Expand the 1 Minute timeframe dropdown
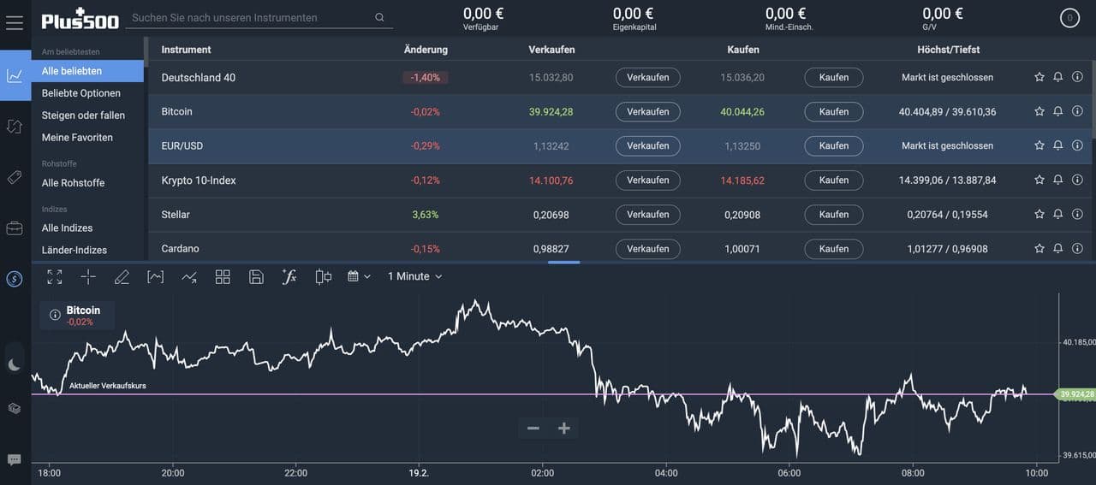 click(414, 276)
